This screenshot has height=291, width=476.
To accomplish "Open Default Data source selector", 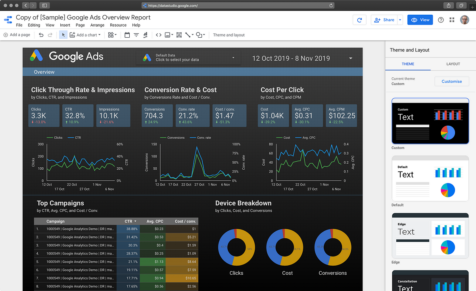I will pyautogui.click(x=188, y=57).
